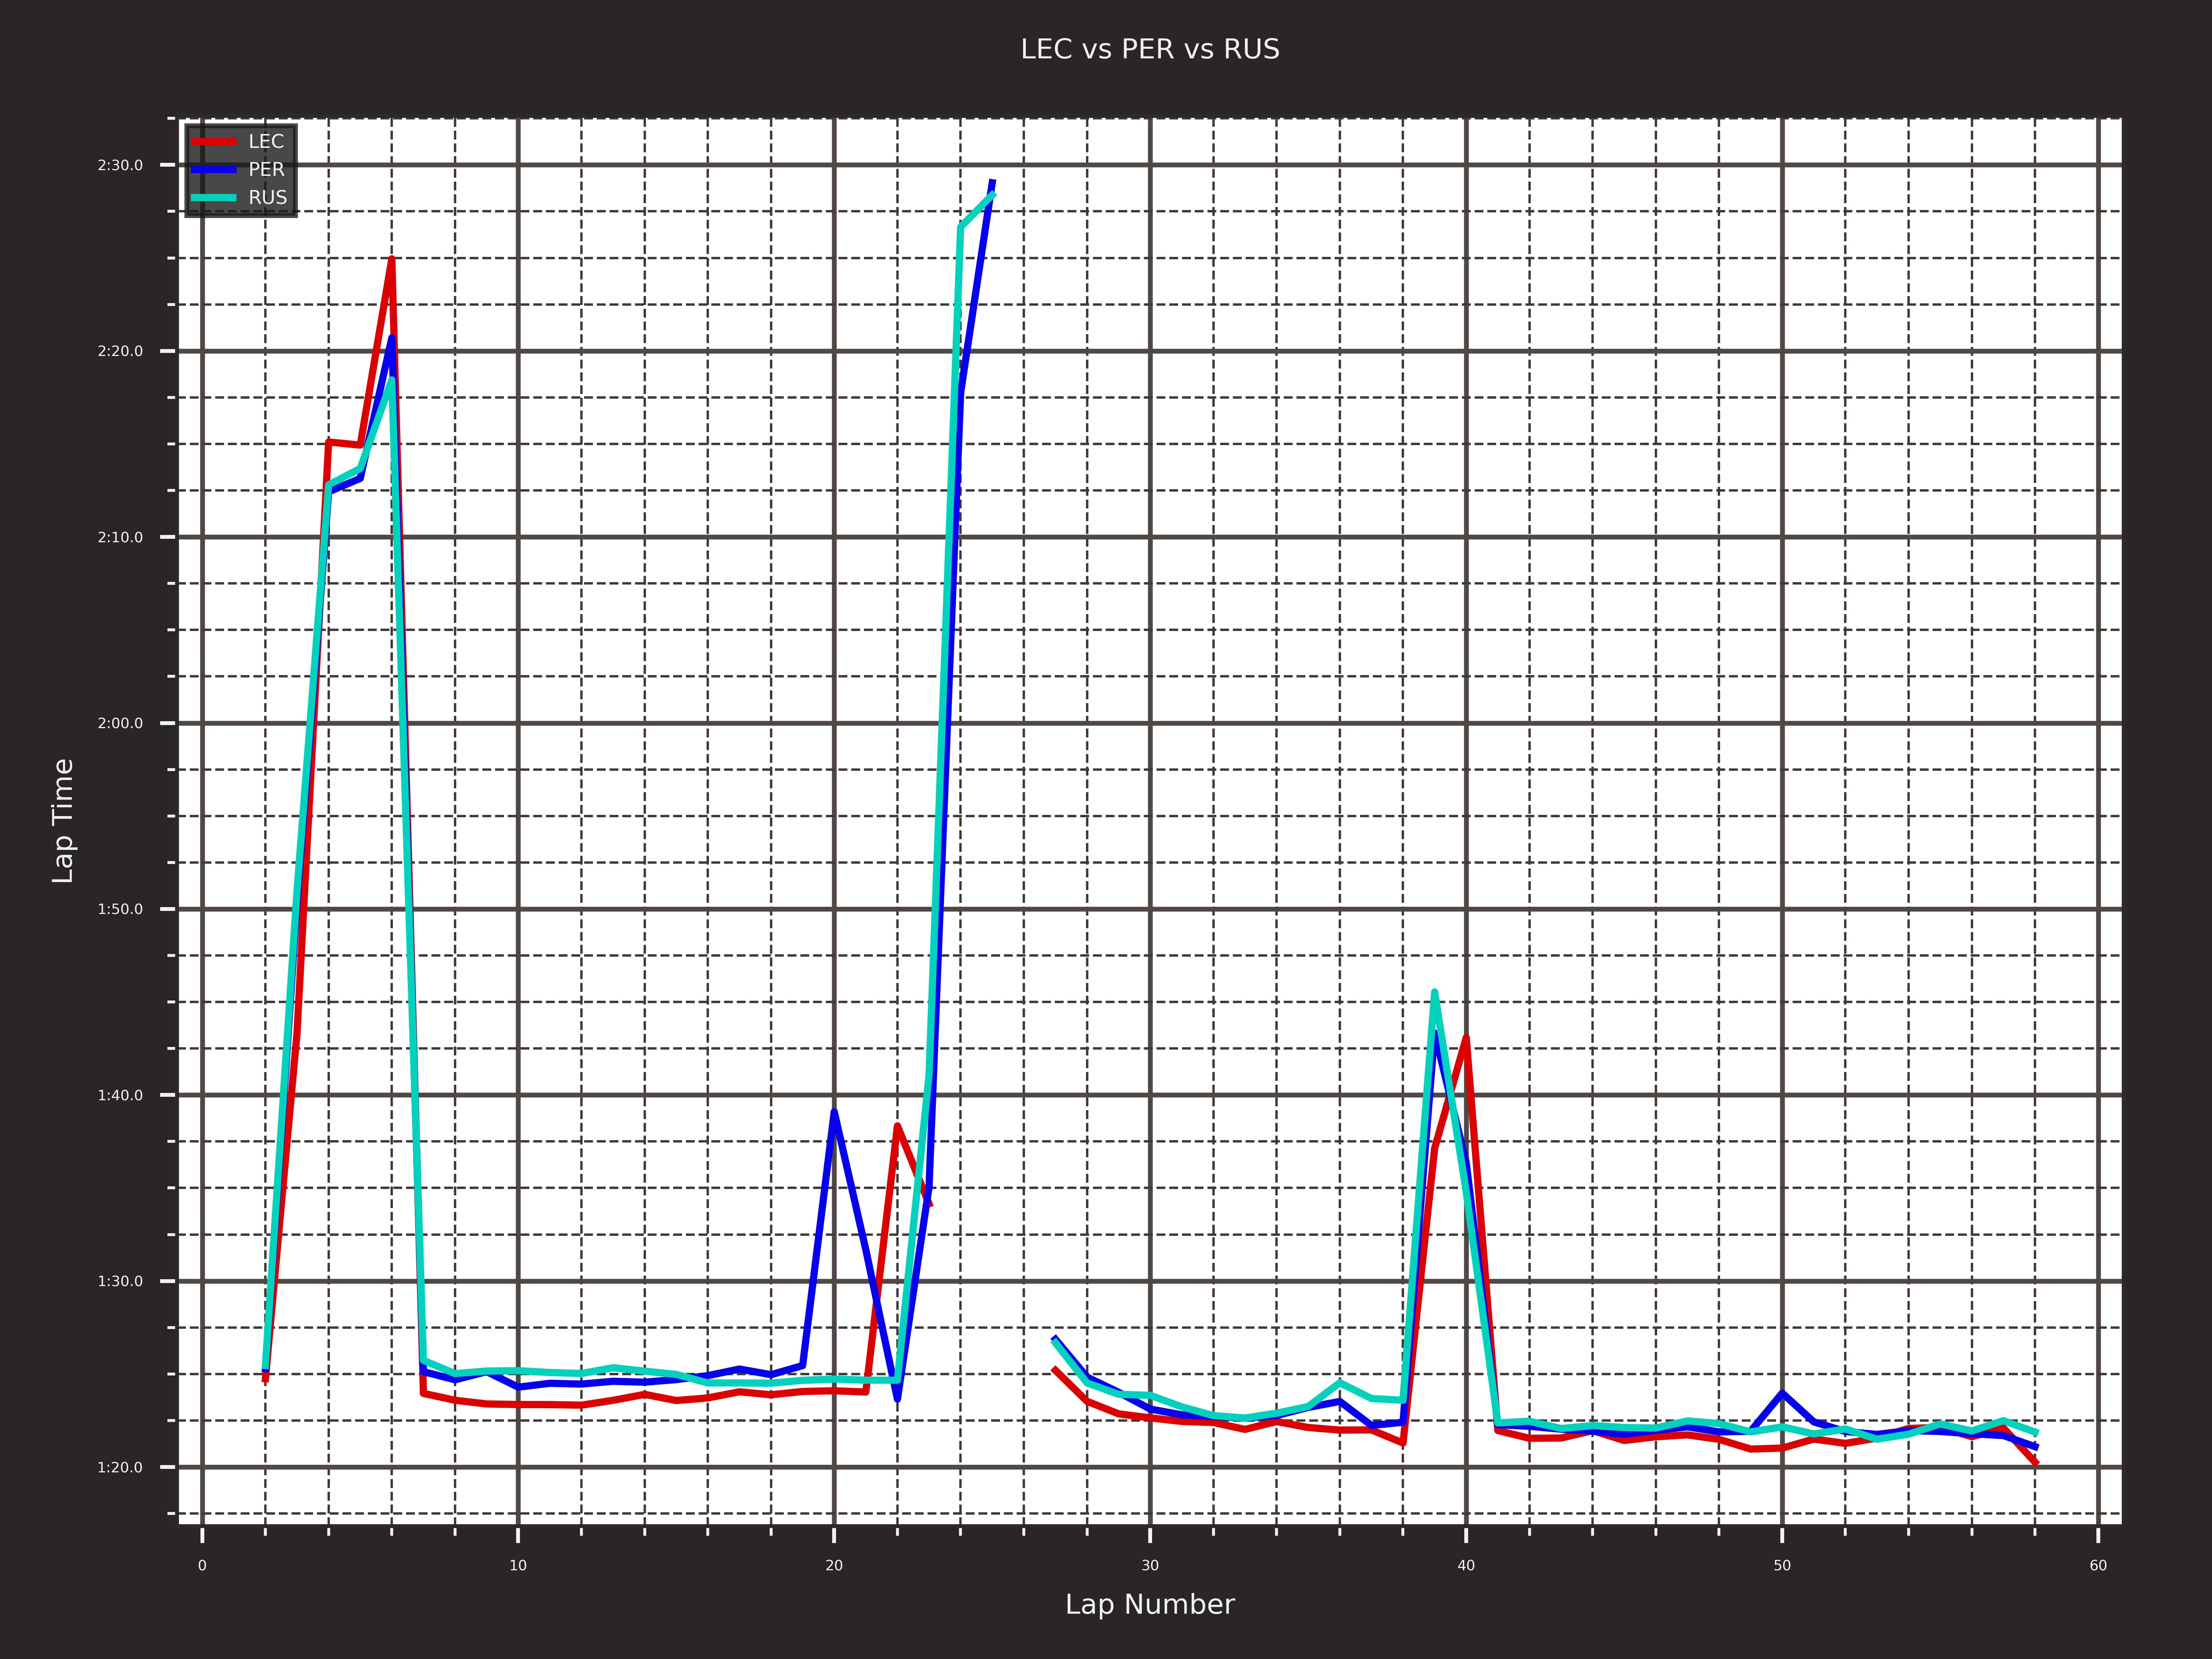Screen dimensions: 2212x1659
Task: Click the 1:40.0 y-axis tick label
Action: 120,1095
